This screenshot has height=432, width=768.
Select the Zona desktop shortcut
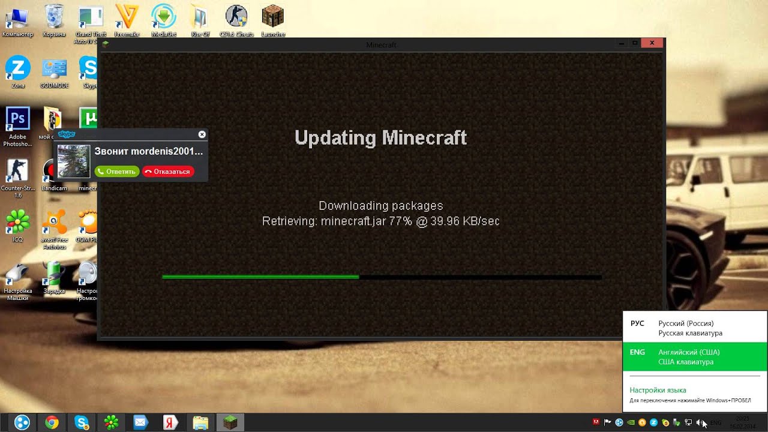click(18, 72)
